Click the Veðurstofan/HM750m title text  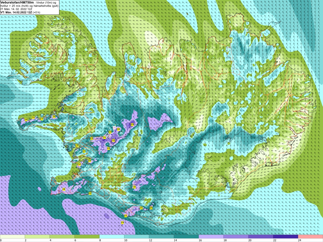coord(17,2)
